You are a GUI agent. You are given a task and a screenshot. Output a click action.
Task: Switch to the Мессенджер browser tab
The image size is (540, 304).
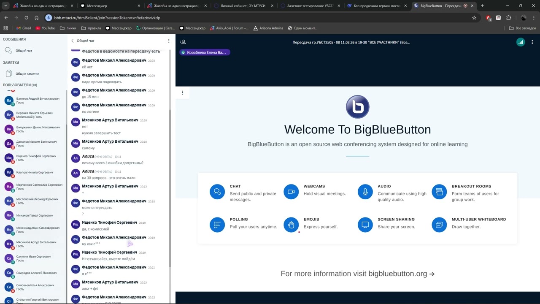[x=110, y=6]
